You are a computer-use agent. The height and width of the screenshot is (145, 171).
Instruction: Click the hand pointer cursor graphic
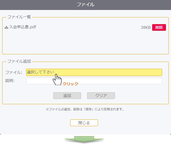pyautogui.click(x=57, y=80)
